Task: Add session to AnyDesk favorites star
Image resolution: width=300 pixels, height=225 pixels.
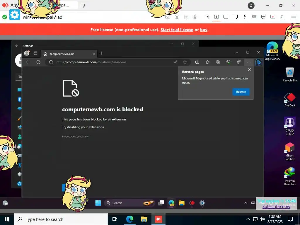Action: coord(195,17)
